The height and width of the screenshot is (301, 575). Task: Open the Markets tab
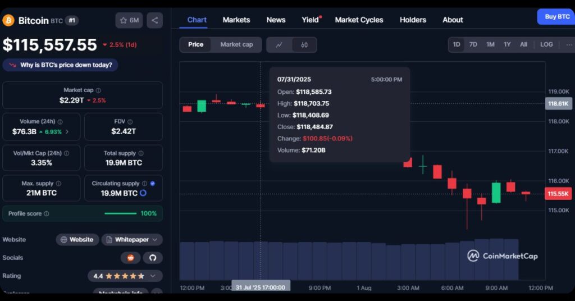click(x=236, y=20)
